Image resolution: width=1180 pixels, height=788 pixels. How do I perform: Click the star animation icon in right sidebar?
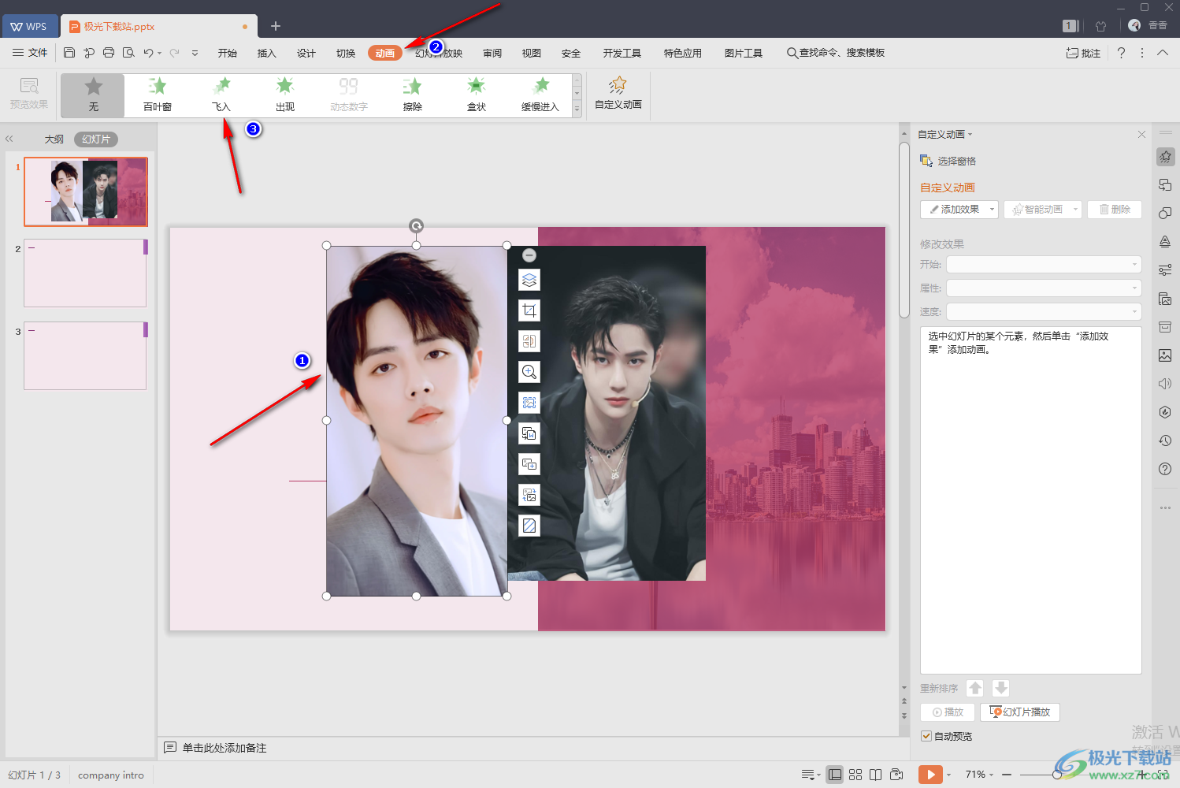1165,157
